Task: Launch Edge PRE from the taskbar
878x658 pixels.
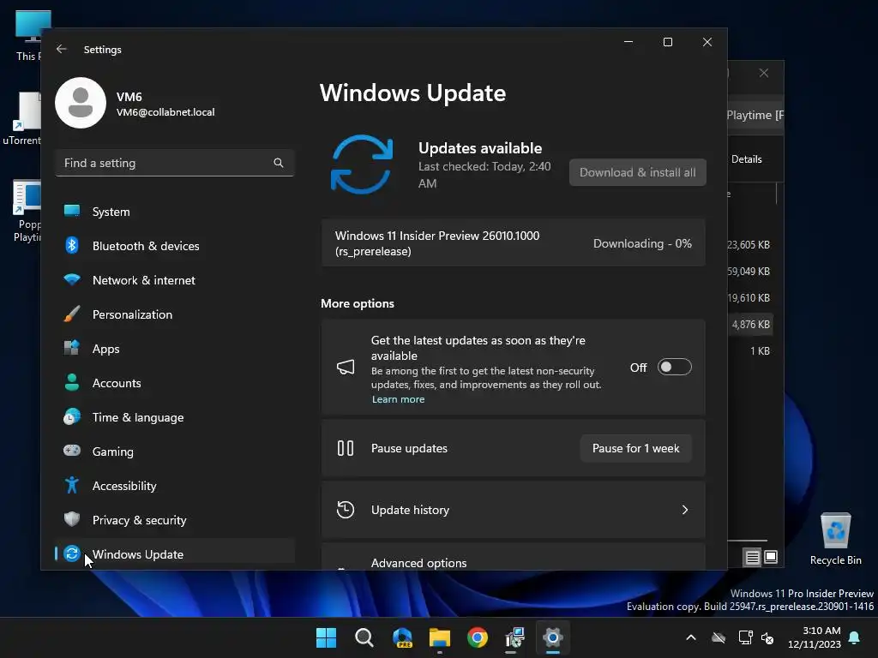Action: [x=402, y=637]
